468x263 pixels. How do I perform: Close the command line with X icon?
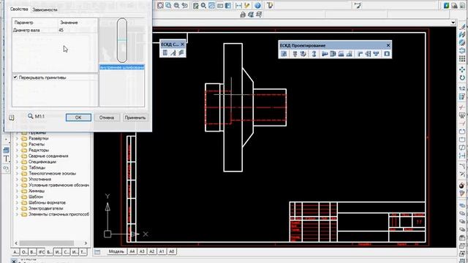(x=14, y=261)
